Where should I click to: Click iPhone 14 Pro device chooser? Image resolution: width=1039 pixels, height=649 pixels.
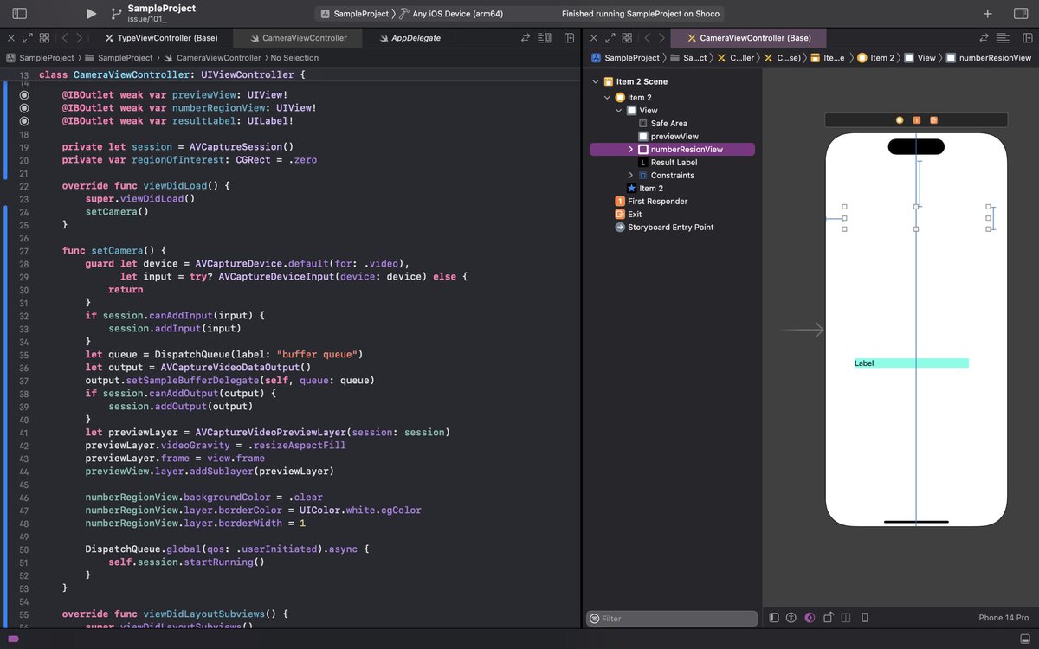(1003, 618)
